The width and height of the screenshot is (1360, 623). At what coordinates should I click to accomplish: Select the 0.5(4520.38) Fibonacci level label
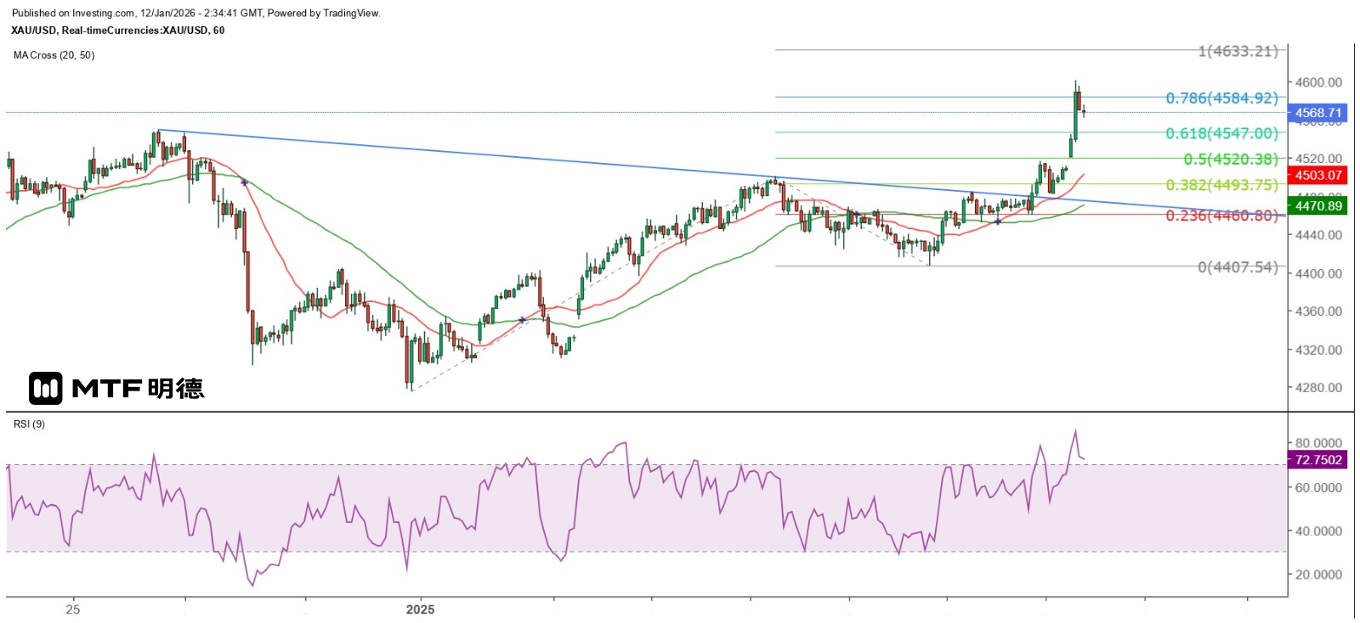tap(1230, 160)
